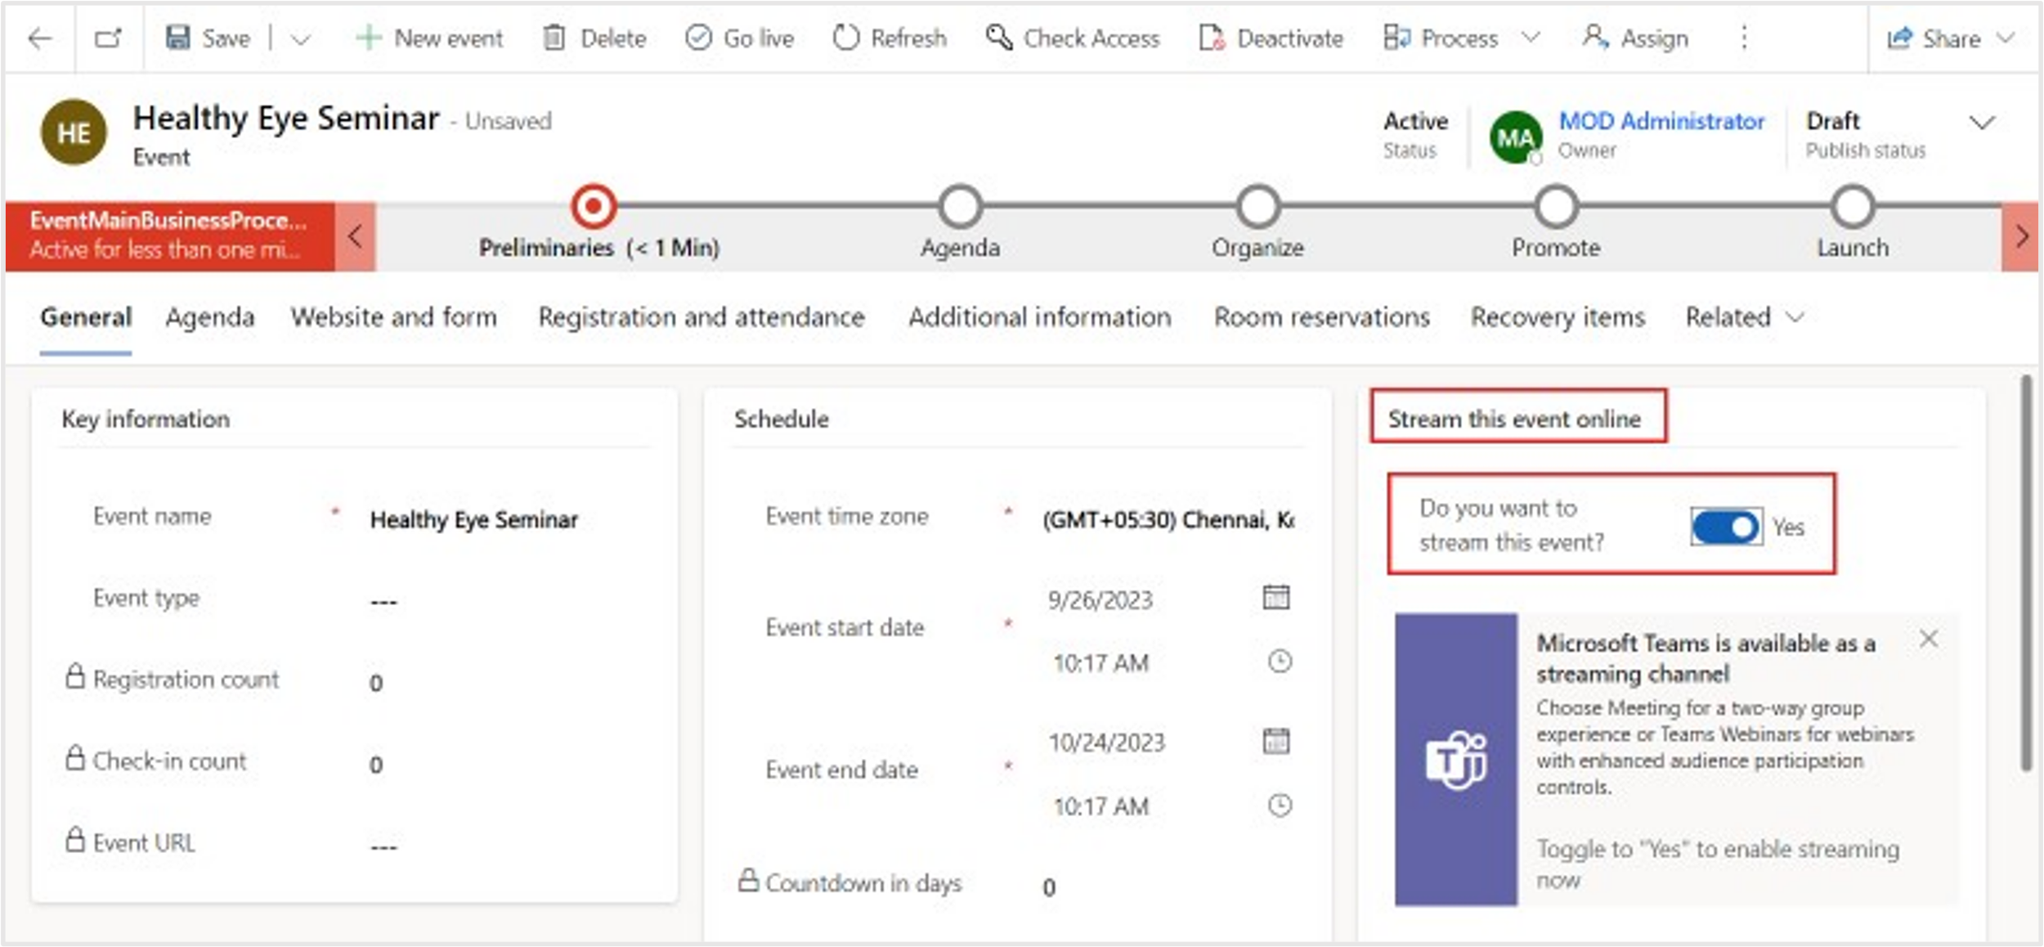
Task: Open the event end time clock picker
Action: click(1280, 806)
